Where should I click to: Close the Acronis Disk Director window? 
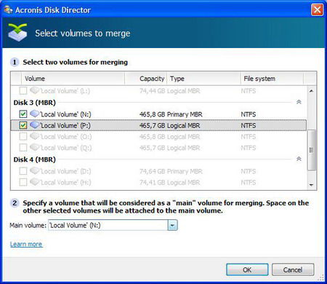(x=317, y=10)
